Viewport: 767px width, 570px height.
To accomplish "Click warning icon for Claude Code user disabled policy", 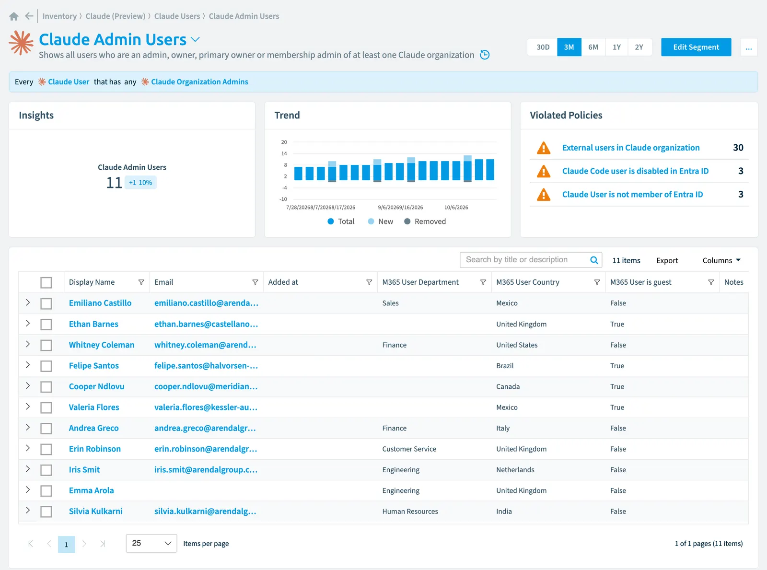I will coord(544,171).
